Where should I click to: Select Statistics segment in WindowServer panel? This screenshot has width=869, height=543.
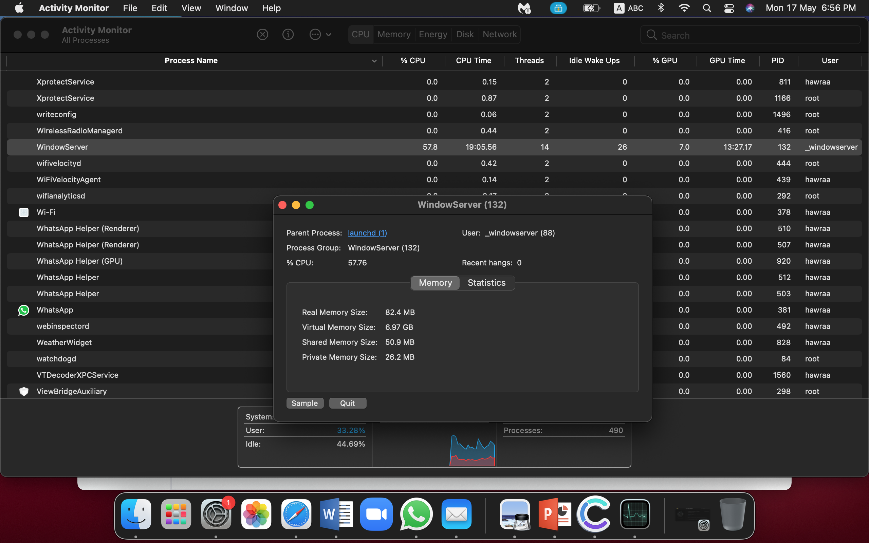coord(486,283)
